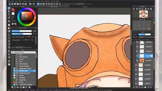Select the Rectangle selection tool
Image resolution: width=162 pixels, height=91 pixels.
coord(9,35)
